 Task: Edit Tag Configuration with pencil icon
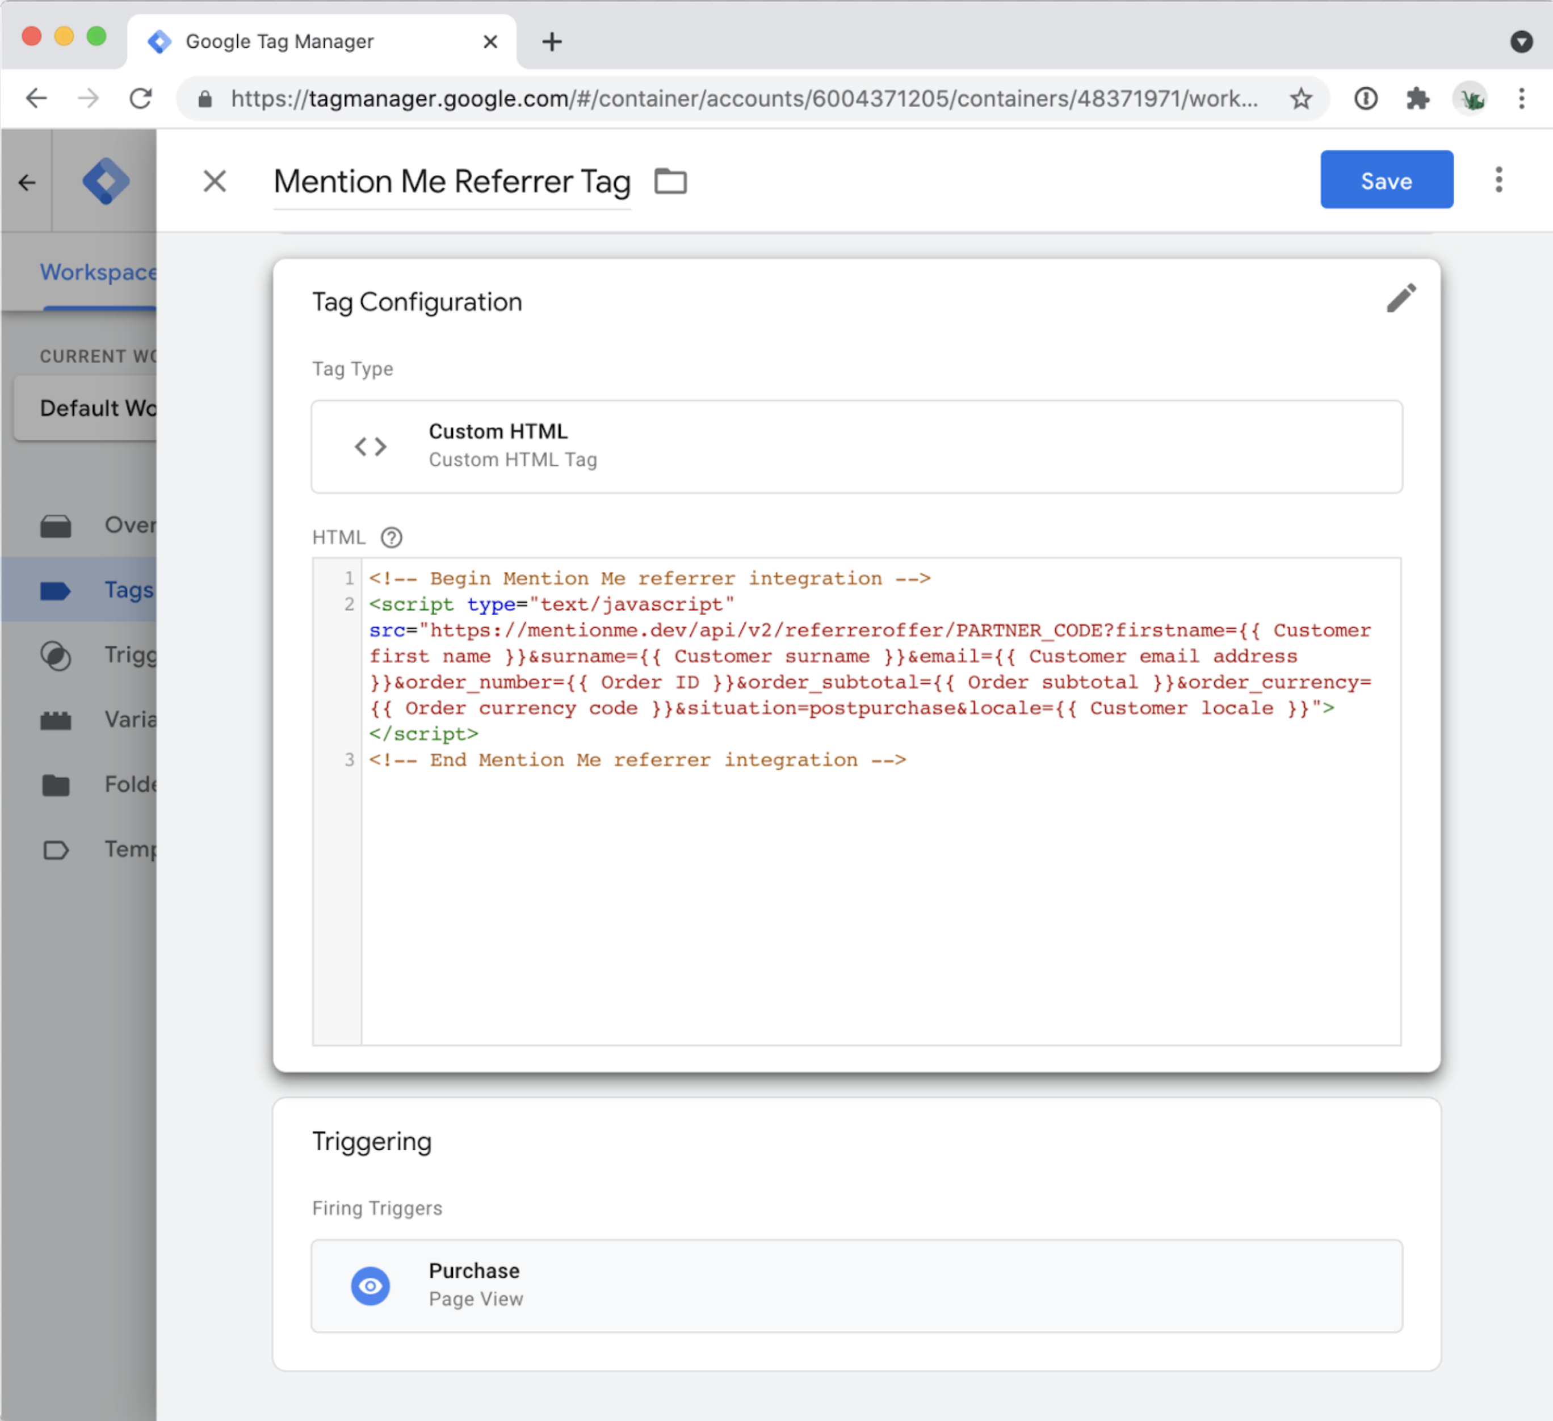tap(1400, 299)
